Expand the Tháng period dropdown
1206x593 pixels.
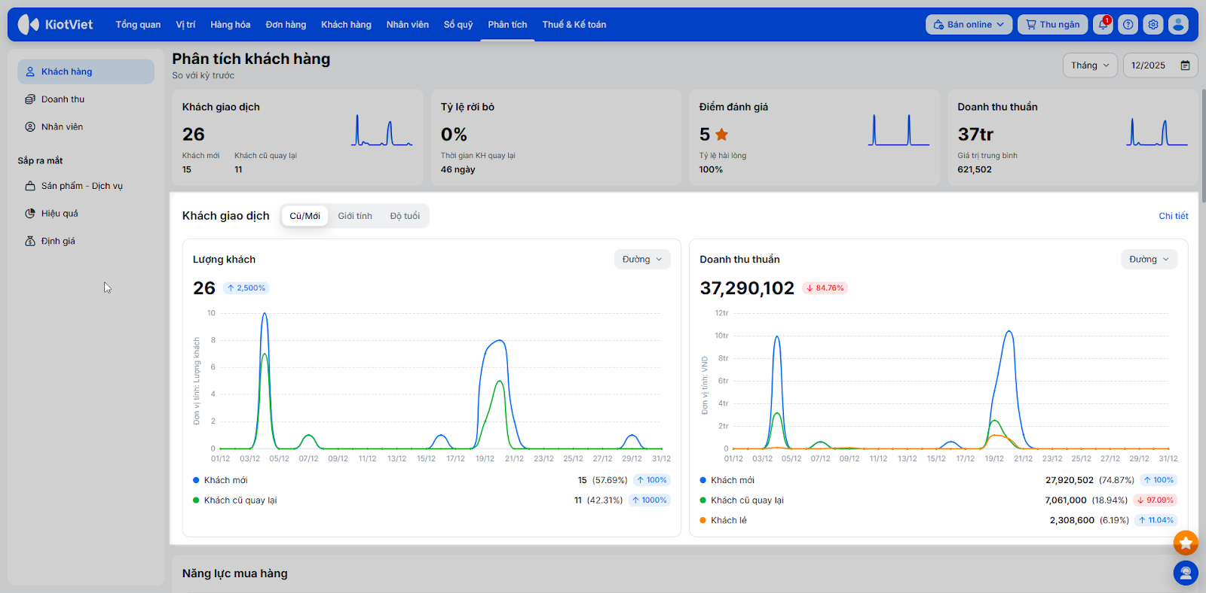point(1090,65)
